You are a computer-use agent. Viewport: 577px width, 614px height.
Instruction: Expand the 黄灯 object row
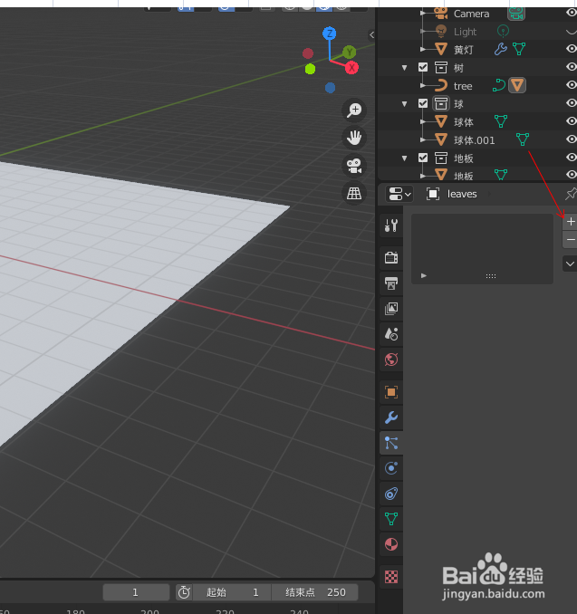tap(423, 49)
